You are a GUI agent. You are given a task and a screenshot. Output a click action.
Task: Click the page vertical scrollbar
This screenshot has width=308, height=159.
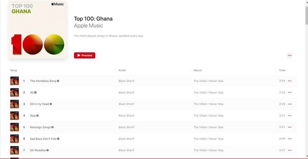click(x=305, y=78)
